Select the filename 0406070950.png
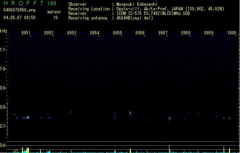 19,10
